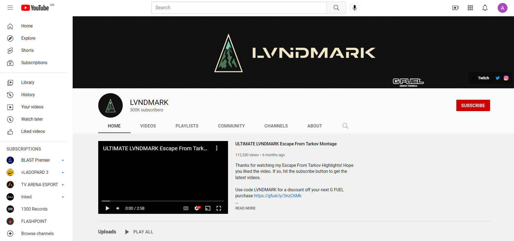The width and height of the screenshot is (514, 241).
Task: Open Home in the sidebar
Action: click(34, 26)
